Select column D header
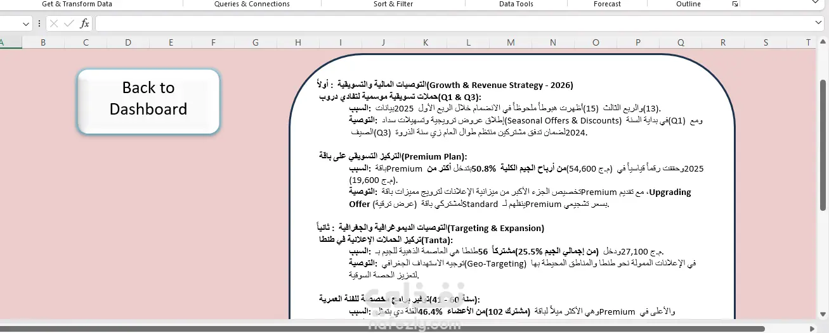829x333 pixels. click(x=128, y=42)
